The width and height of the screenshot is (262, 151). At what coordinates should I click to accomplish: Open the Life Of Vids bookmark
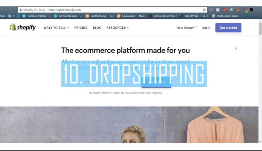pos(194,16)
